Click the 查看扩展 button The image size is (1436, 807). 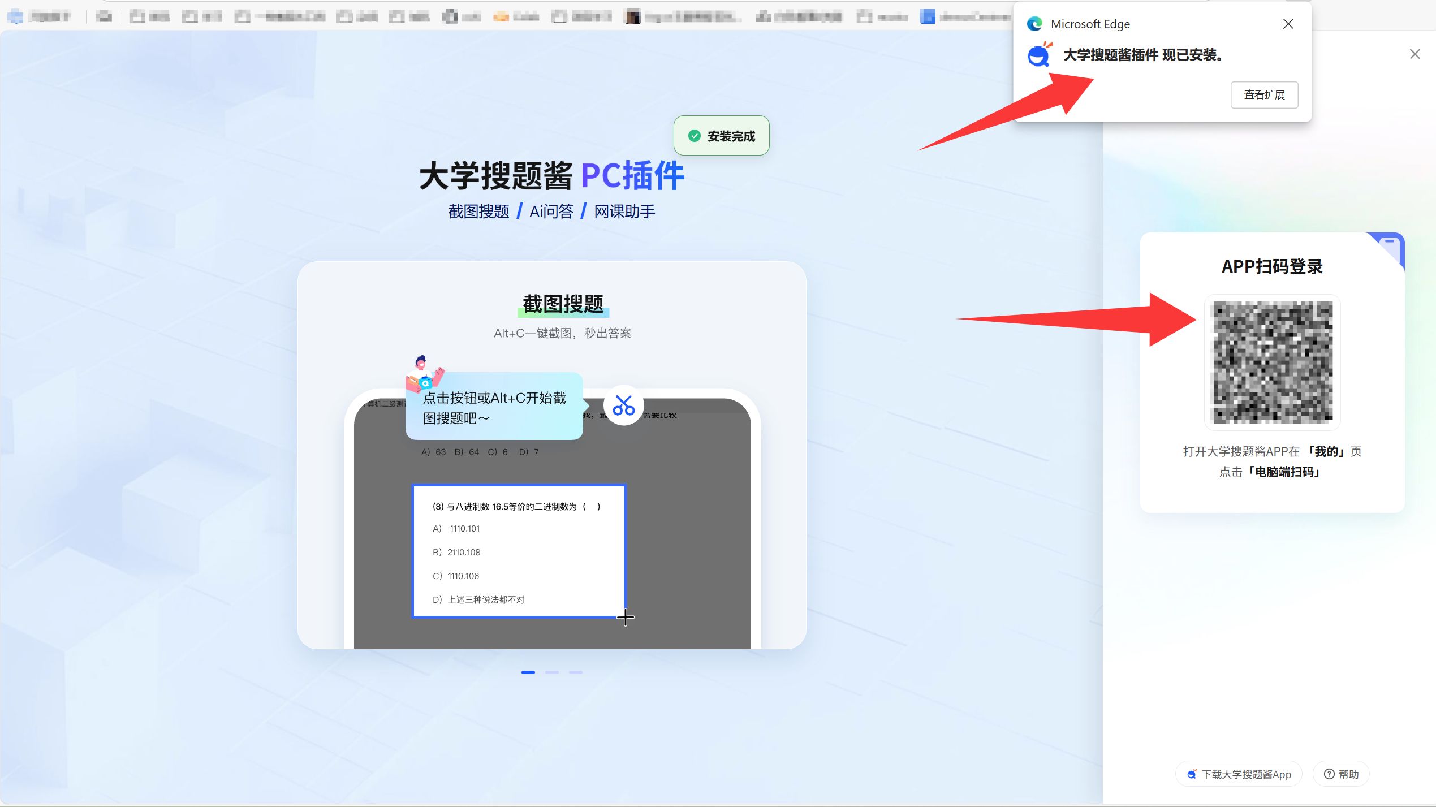(1263, 94)
